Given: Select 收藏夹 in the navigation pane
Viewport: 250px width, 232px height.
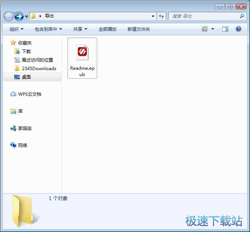Looking at the screenshot, I should coord(25,43).
